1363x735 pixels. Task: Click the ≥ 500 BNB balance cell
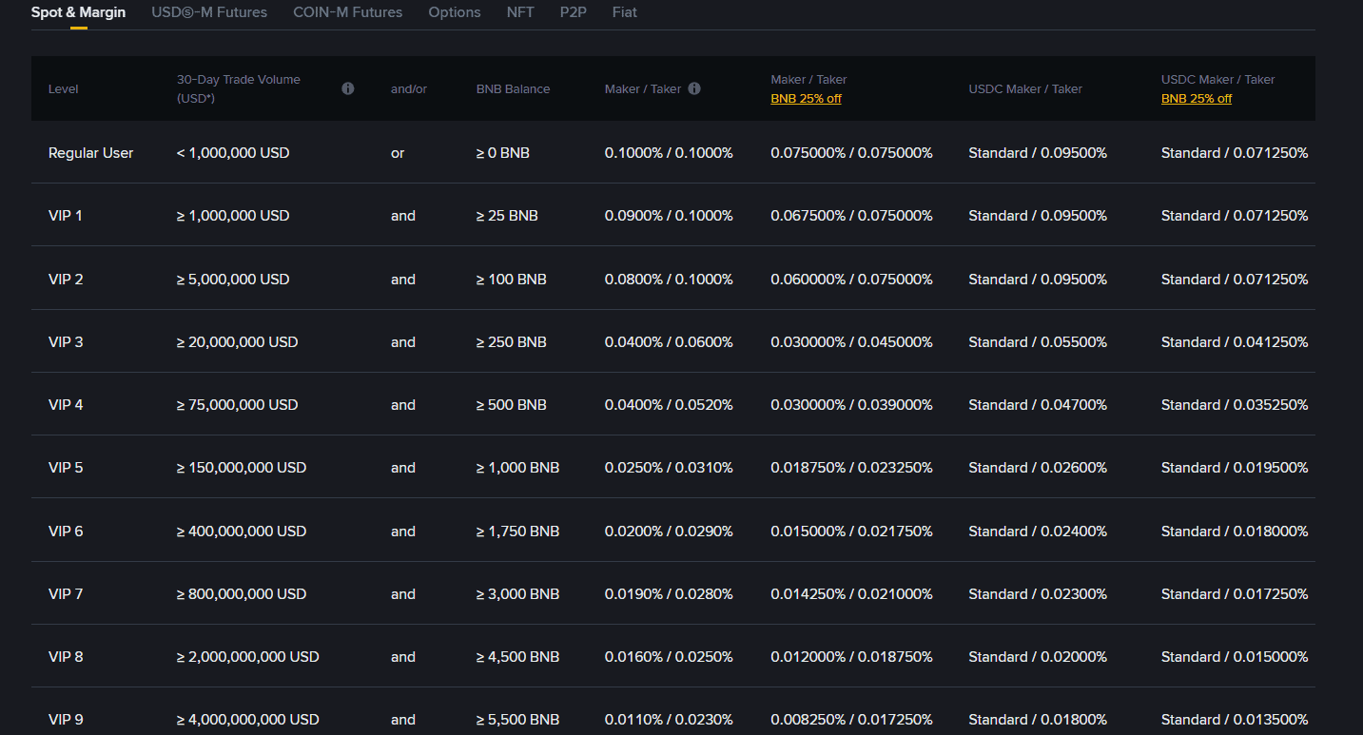coord(511,405)
